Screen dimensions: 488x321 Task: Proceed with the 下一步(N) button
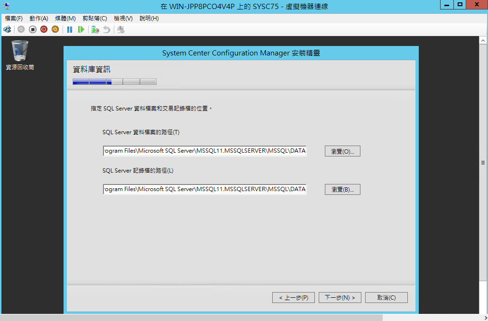(340, 298)
